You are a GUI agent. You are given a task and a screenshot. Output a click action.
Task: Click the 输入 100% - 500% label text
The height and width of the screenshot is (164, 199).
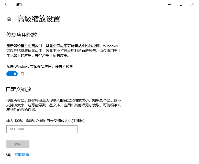click(46, 121)
